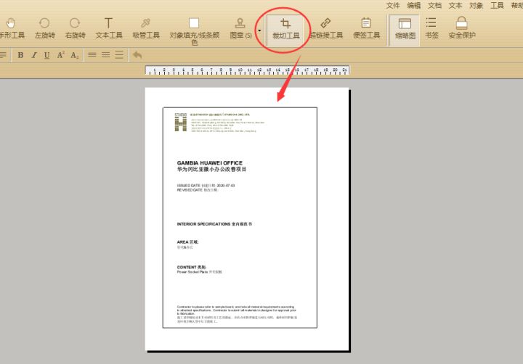Image resolution: width=523 pixels, height=364 pixels.
Task: Open the 文档 menu
Action: point(434,6)
